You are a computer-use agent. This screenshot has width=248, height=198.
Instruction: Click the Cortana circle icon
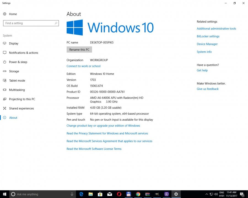13,194
